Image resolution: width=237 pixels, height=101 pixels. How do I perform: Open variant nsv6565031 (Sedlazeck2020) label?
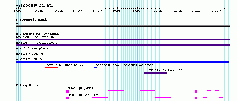point(37,37)
